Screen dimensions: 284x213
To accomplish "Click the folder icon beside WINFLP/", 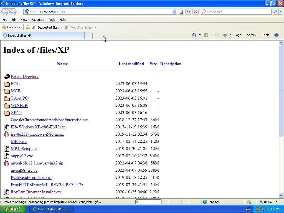I will (7, 106).
